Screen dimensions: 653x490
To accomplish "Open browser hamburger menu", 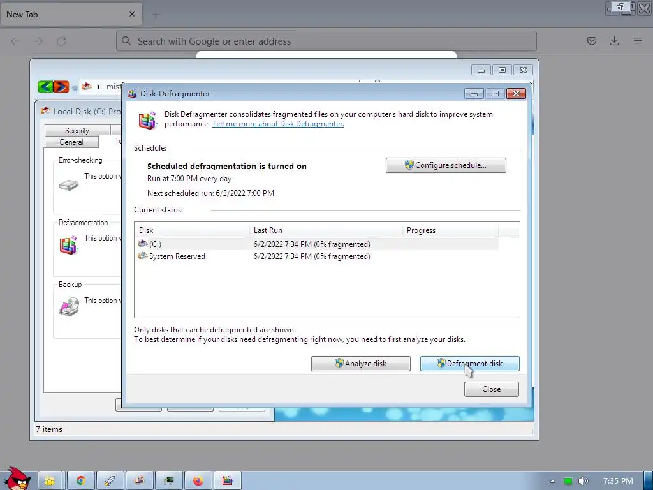I will coord(638,41).
